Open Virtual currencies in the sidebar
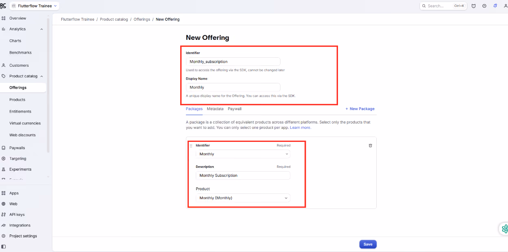 tap(25, 123)
